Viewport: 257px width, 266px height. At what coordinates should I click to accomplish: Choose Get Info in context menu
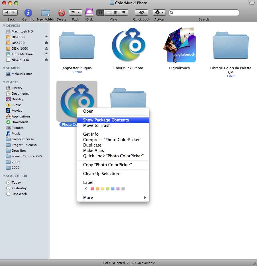pyautogui.click(x=113, y=134)
